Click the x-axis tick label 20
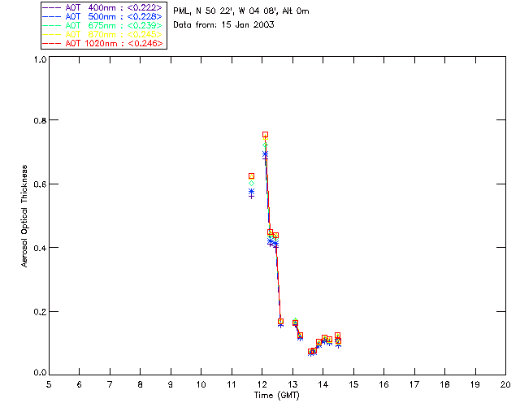The width and height of the screenshot is (520, 416). (x=505, y=384)
